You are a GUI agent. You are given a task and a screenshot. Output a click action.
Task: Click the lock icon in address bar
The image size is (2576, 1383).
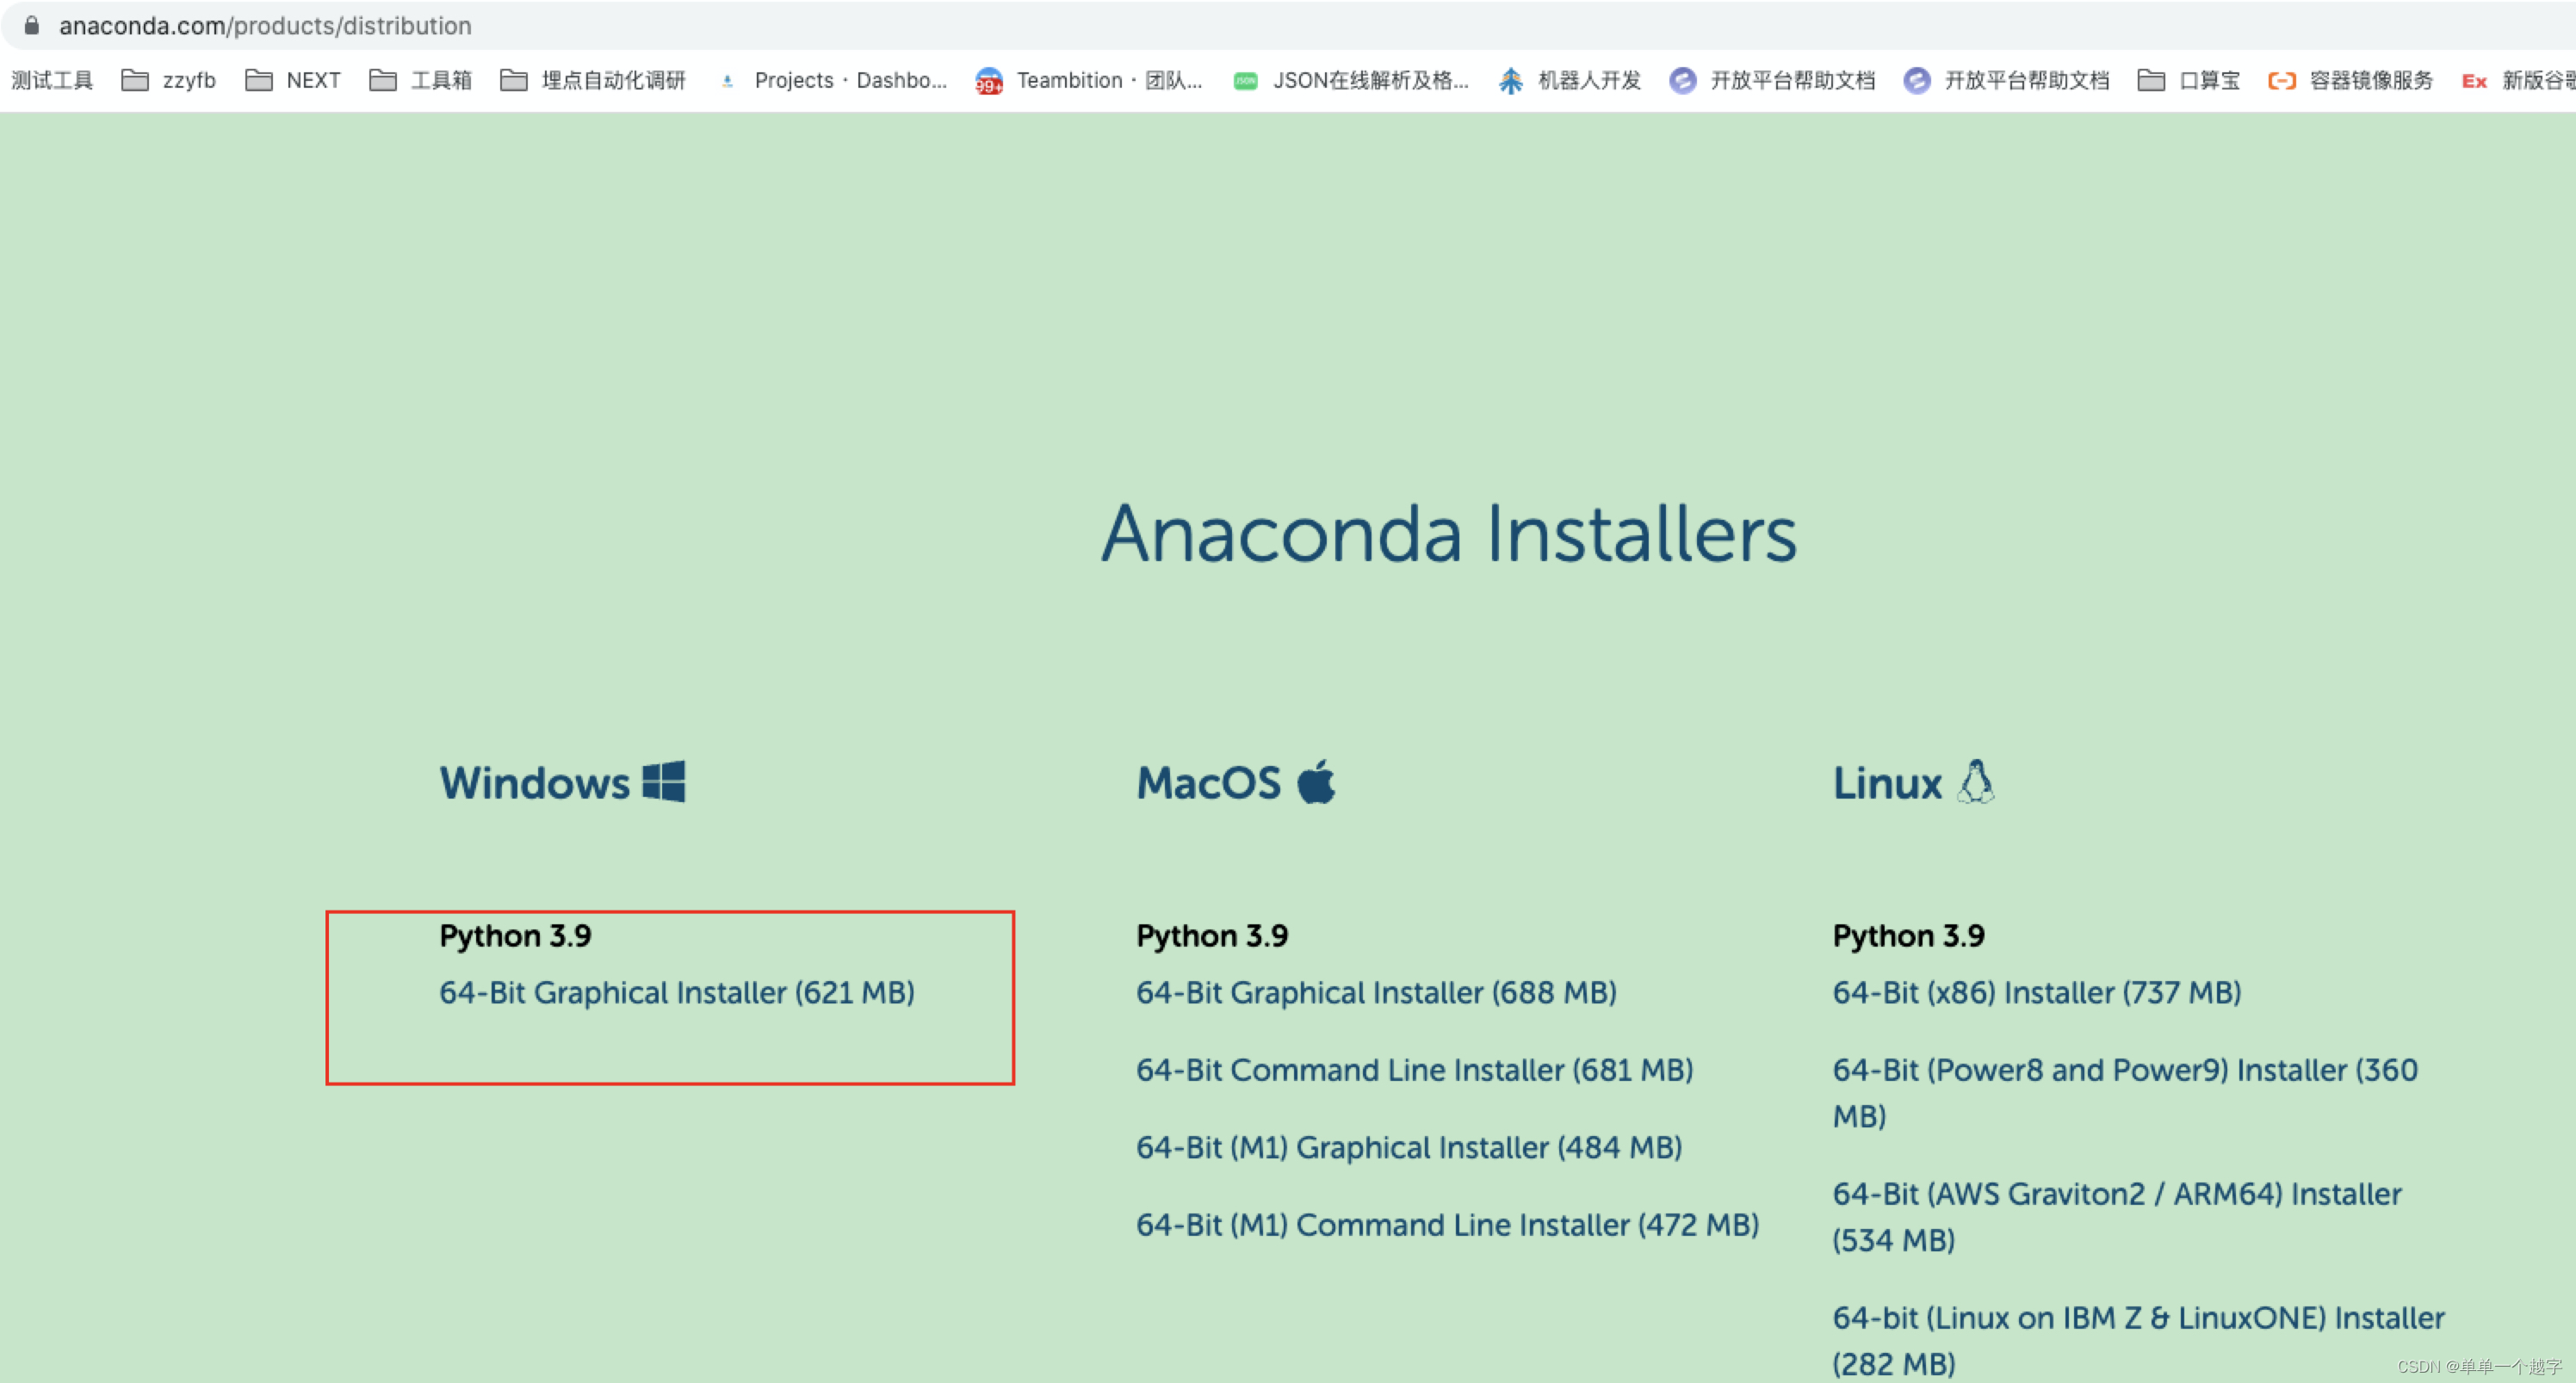pos(32,25)
